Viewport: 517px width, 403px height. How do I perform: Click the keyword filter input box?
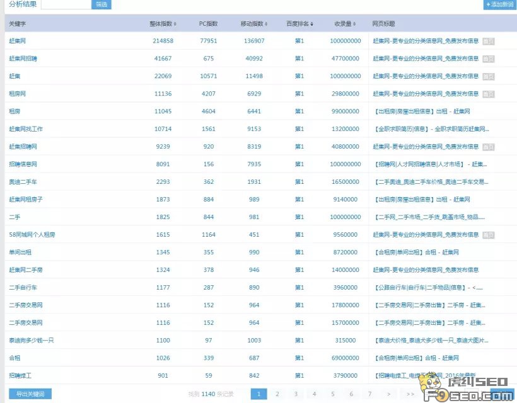[66, 5]
